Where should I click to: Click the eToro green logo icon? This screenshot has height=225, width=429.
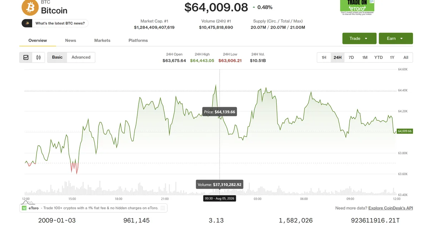[24, 208]
